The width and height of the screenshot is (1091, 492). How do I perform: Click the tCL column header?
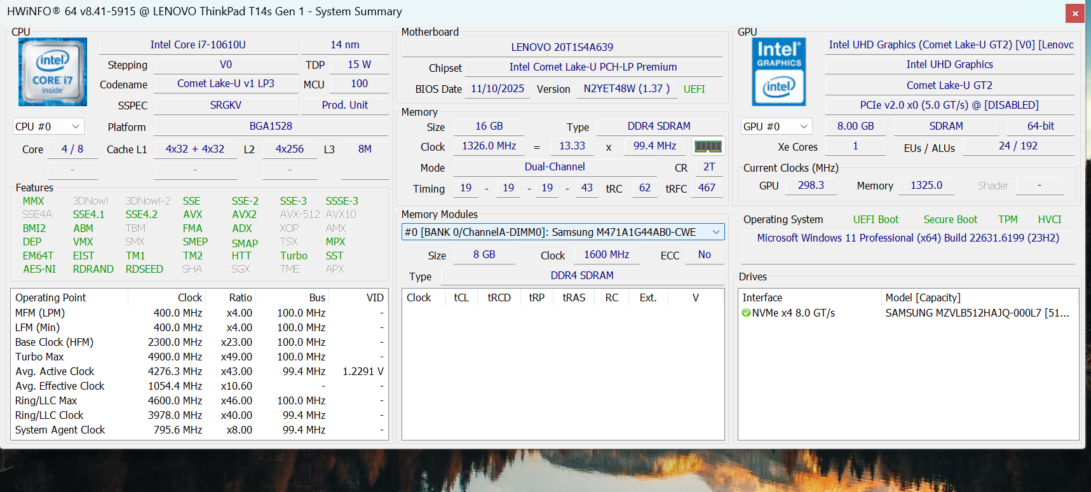tap(461, 297)
